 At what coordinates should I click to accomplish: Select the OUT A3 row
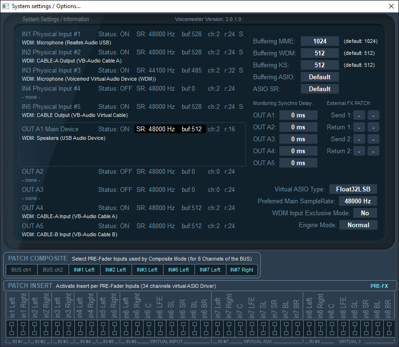tap(128, 189)
